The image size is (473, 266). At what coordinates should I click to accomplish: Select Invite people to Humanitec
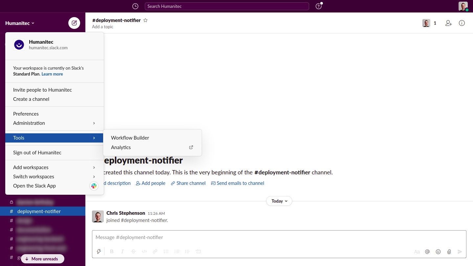pos(55,90)
